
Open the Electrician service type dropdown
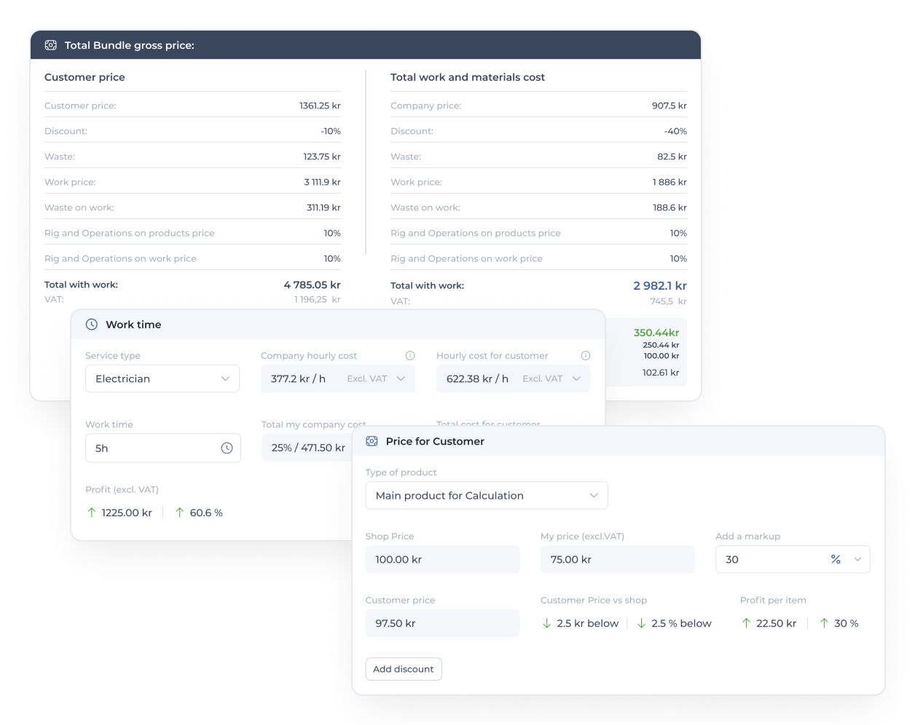tap(162, 379)
